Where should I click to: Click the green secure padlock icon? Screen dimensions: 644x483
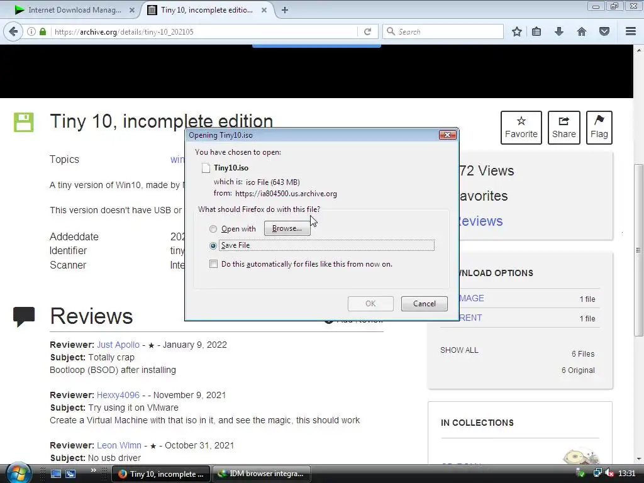point(43,31)
